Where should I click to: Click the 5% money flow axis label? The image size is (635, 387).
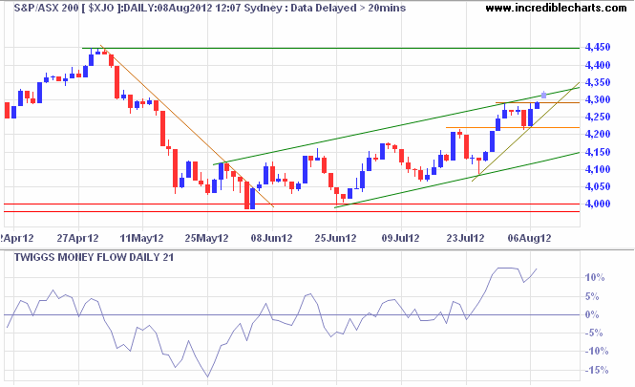pyautogui.click(x=592, y=296)
